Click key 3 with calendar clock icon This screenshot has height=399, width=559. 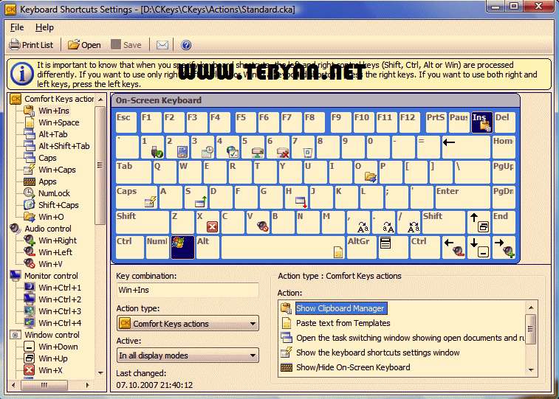(x=202, y=147)
